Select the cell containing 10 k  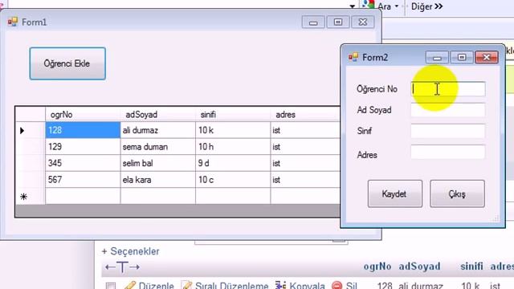pos(233,130)
